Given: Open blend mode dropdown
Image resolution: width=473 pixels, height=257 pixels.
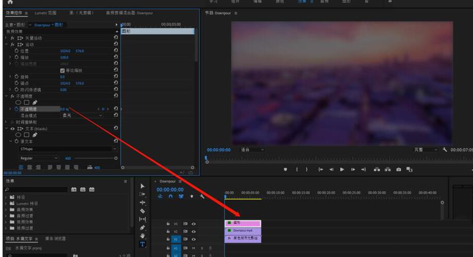Looking at the screenshot, I should (x=82, y=116).
